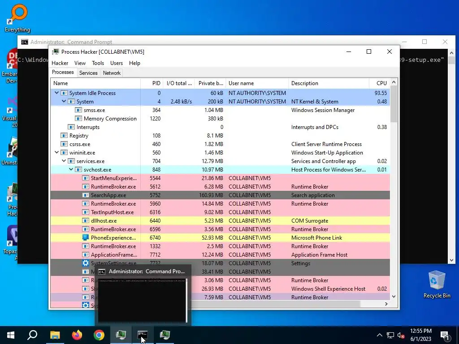459x344 pixels.
Task: Launch Firefox from the taskbar
Action: pyautogui.click(x=77, y=335)
